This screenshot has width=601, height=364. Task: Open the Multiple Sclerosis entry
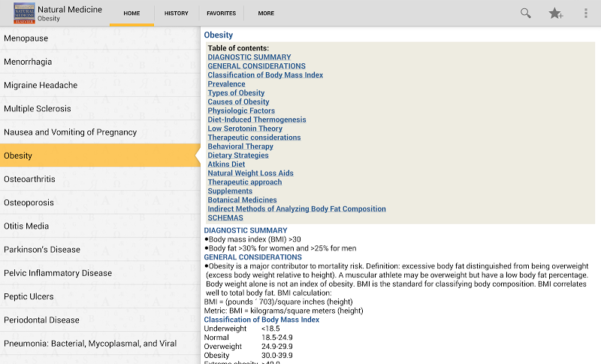[x=100, y=108]
